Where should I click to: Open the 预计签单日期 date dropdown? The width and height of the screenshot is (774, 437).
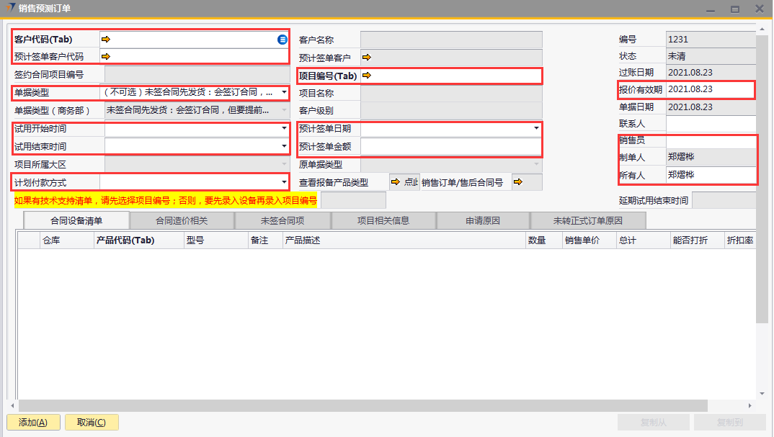(x=537, y=129)
